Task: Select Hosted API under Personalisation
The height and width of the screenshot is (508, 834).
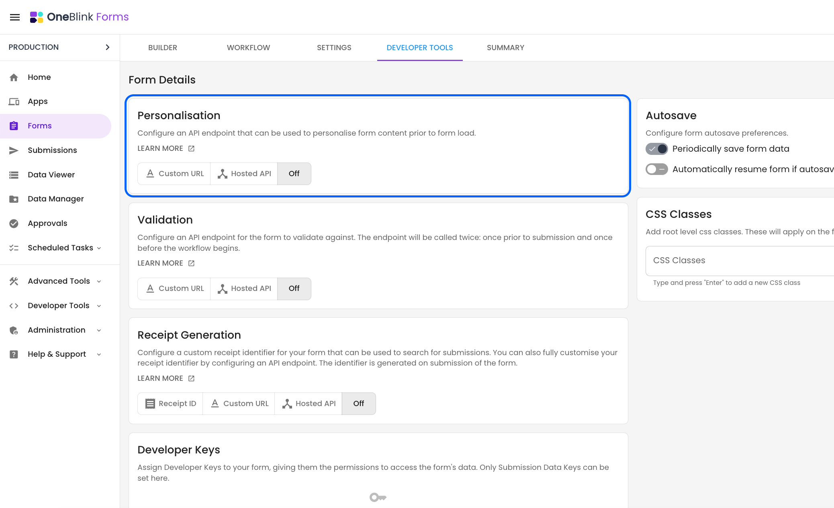Action: click(x=244, y=174)
